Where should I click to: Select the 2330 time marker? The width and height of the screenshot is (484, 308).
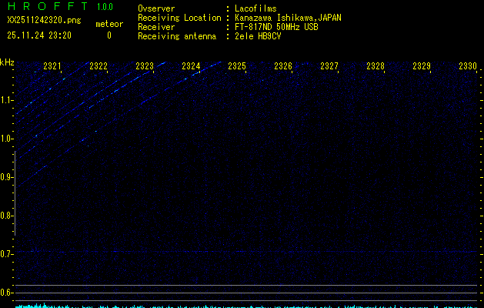[467, 66]
